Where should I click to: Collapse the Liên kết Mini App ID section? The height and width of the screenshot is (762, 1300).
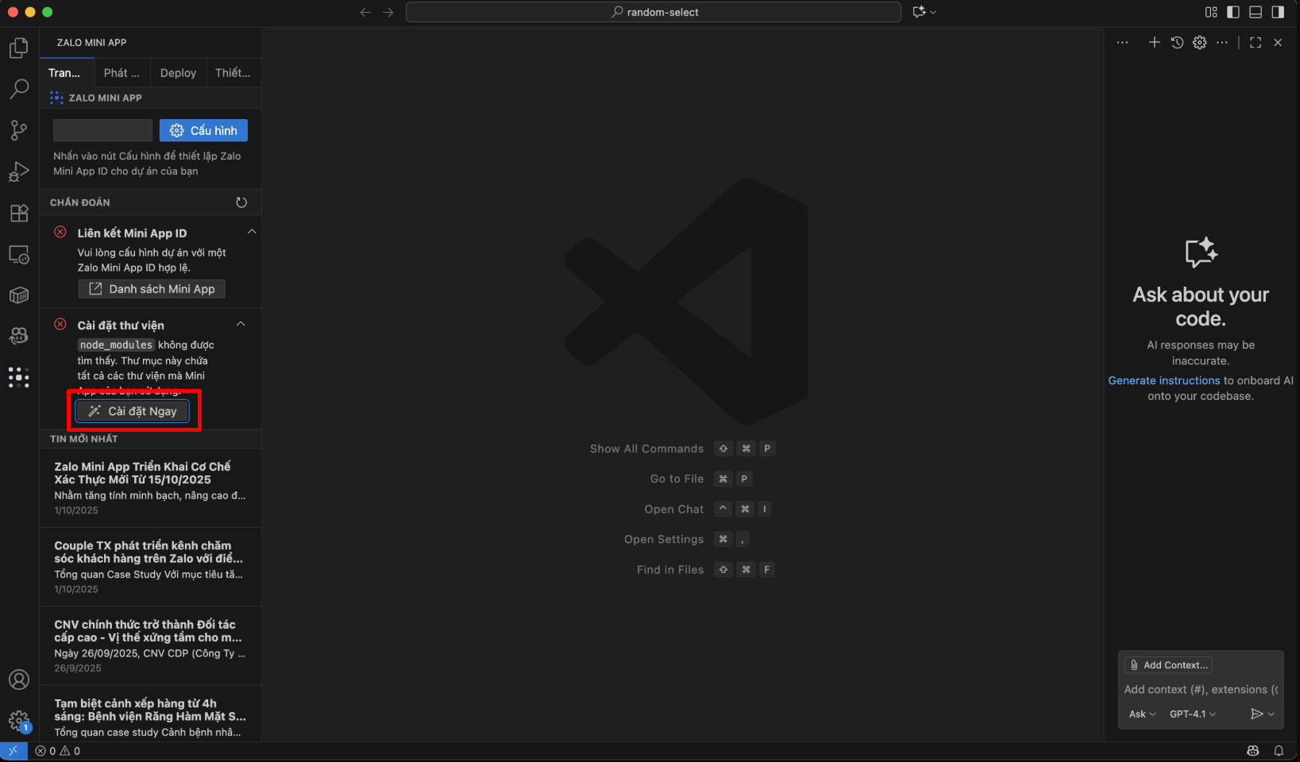pos(252,232)
